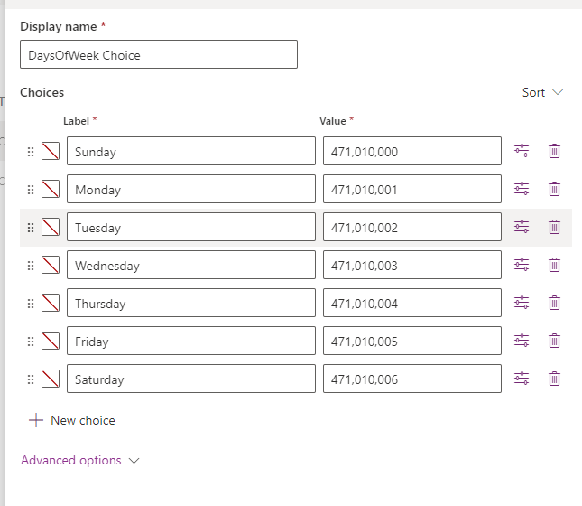Edit the Thursday label field
Viewport: 582px width, 506px height.
click(x=191, y=303)
